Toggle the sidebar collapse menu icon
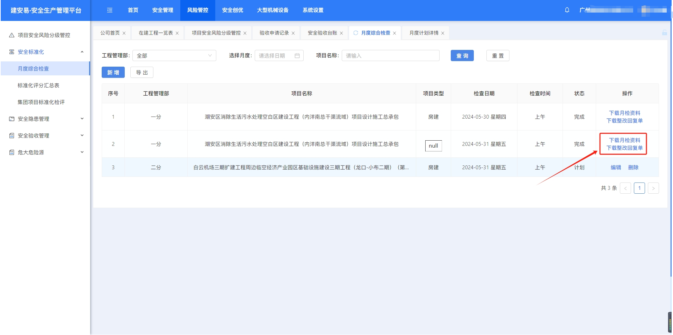This screenshot has width=673, height=335. (x=110, y=10)
